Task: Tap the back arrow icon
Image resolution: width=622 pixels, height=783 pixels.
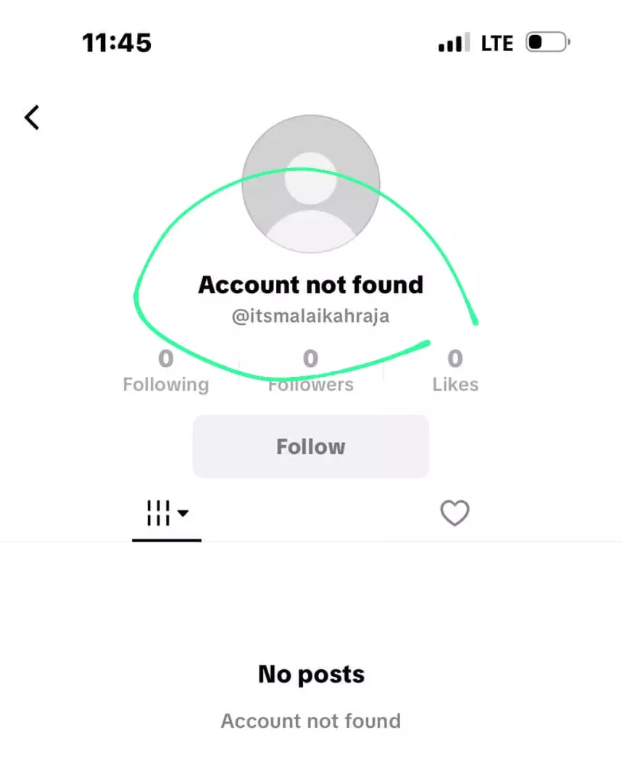Action: click(32, 118)
